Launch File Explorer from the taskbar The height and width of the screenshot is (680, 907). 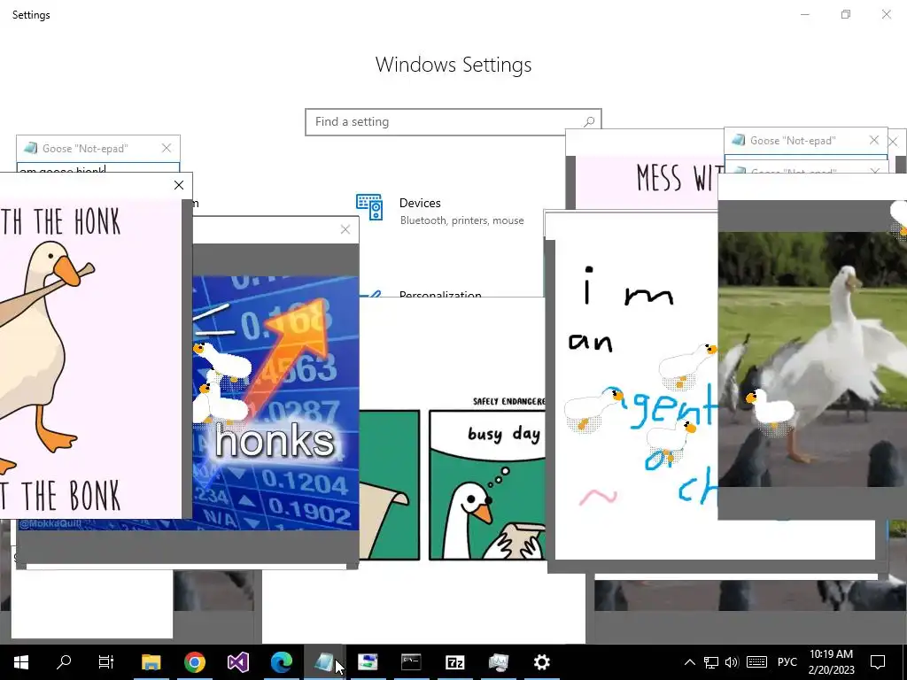[x=151, y=661]
